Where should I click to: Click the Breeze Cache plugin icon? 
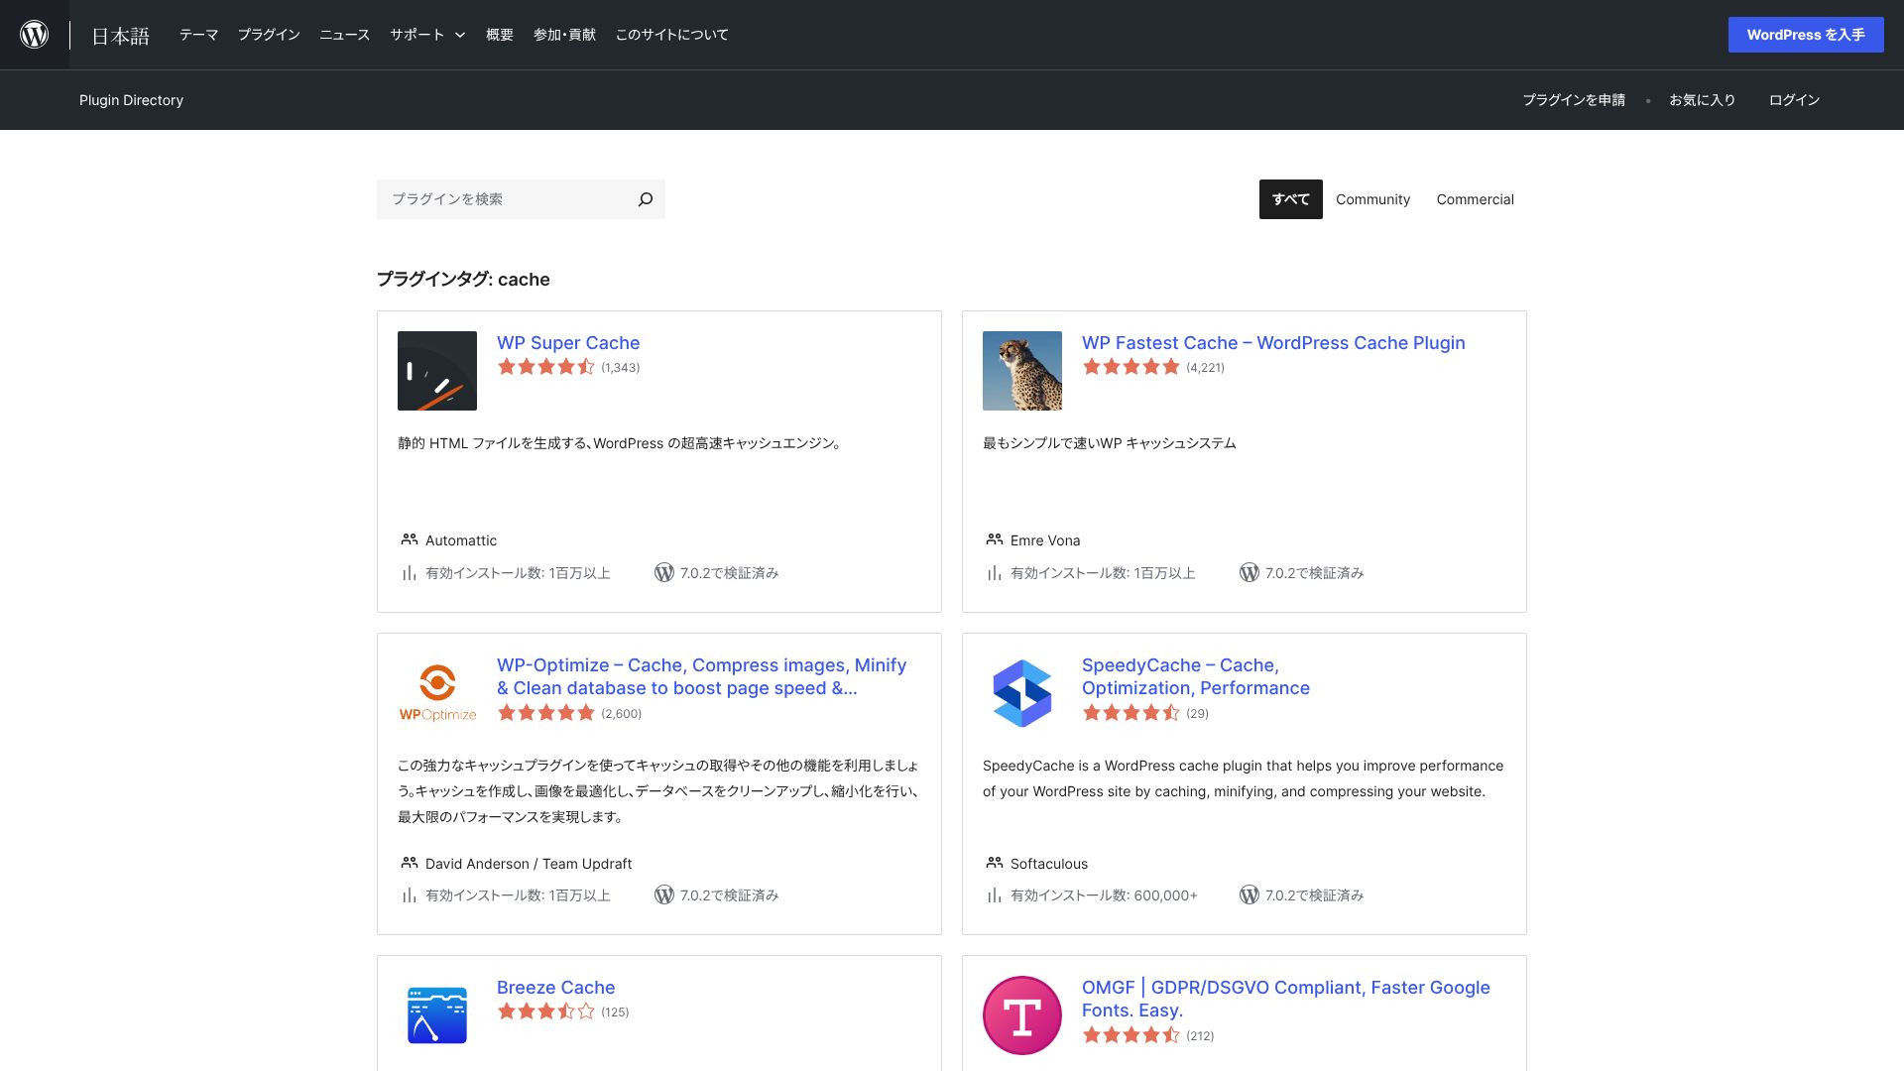click(437, 1015)
